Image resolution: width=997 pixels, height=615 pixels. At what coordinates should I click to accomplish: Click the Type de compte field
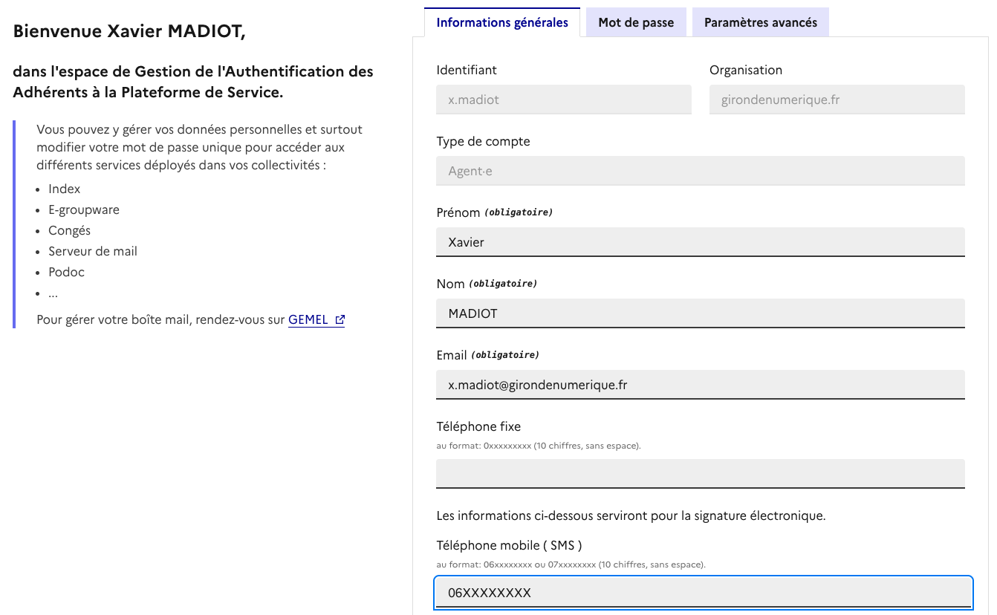pos(701,171)
